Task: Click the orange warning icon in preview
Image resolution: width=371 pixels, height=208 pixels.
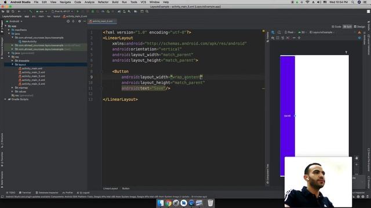Action: pyautogui.click(x=359, y=32)
